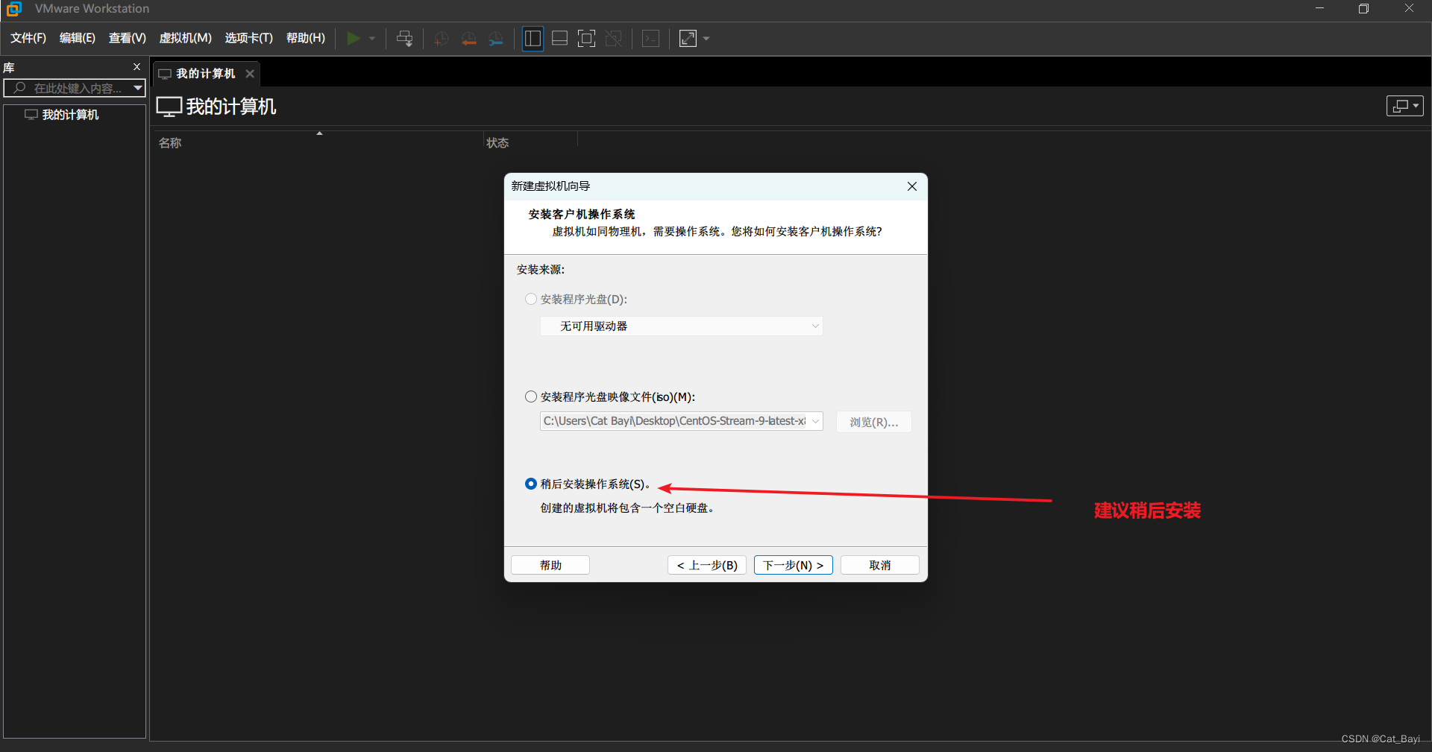
Task: Click the VMware Workstation logo icon
Action: point(13,9)
